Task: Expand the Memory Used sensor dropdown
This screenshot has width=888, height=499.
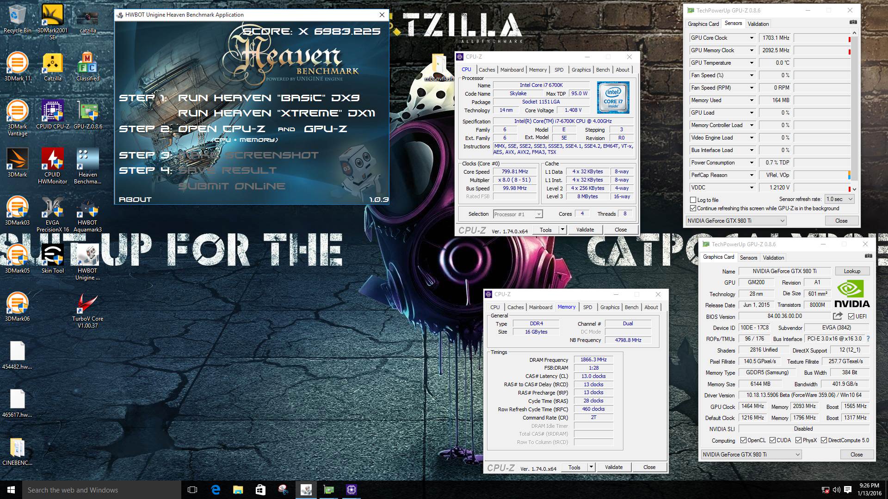Action: [752, 100]
